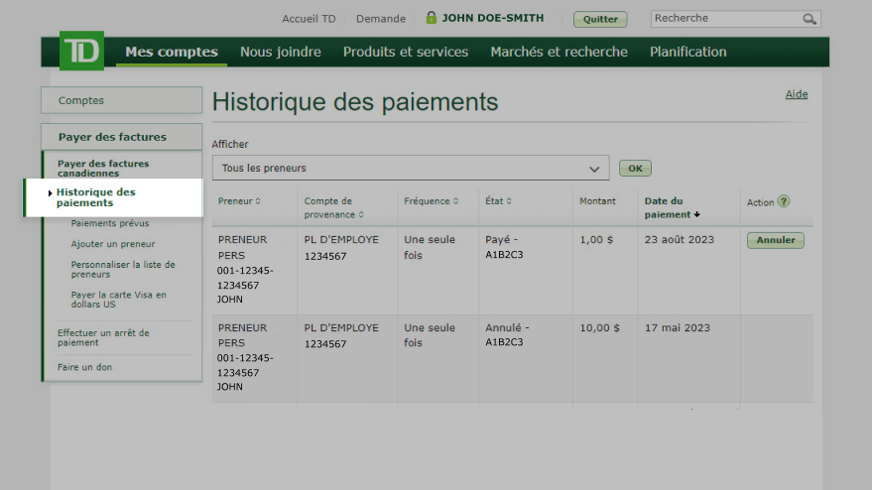Image resolution: width=872 pixels, height=490 pixels.
Task: Open the Aide help link
Action: 797,94
